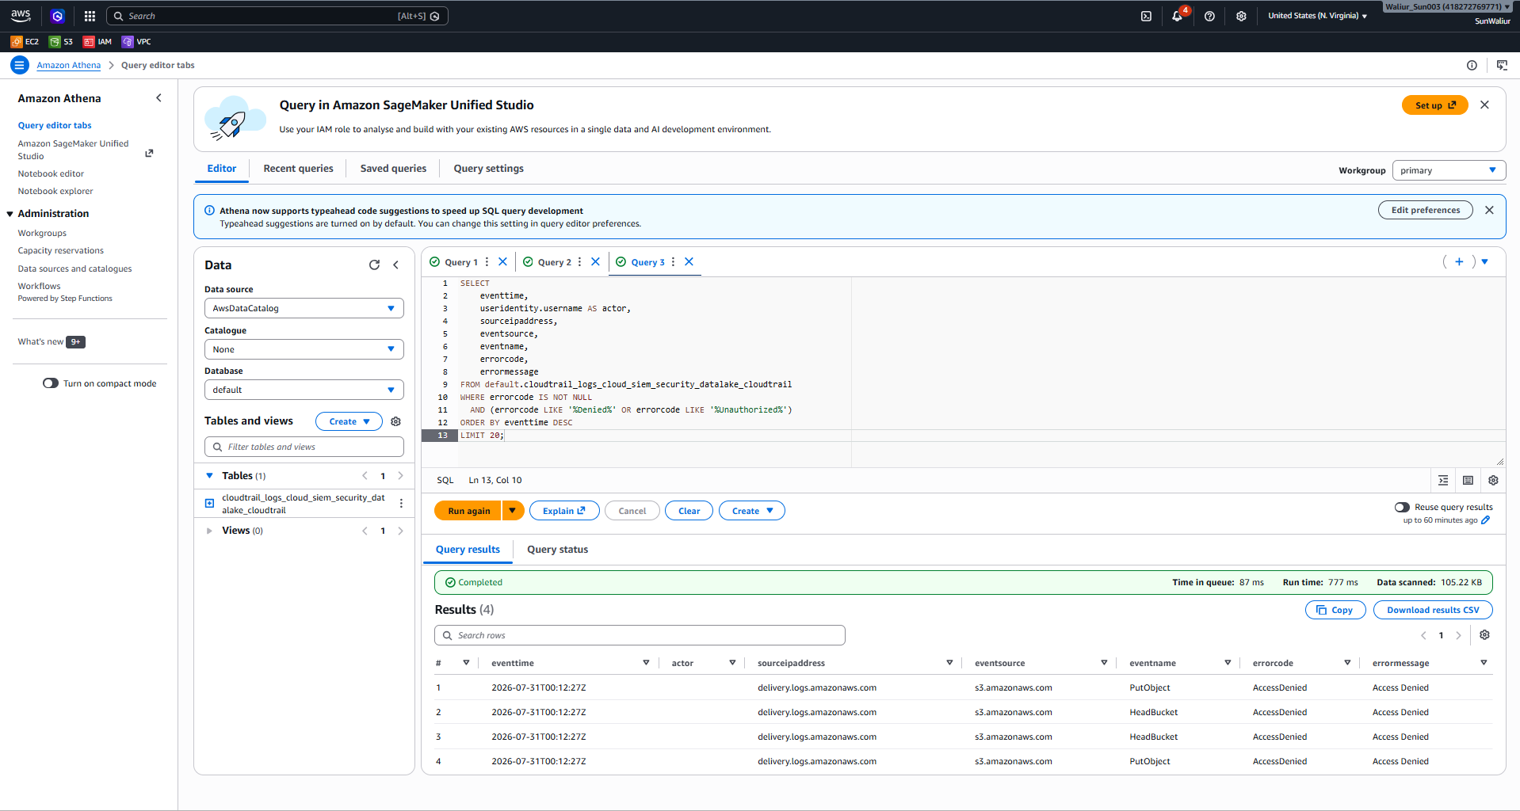Open the info panel icon
This screenshot has width=1520, height=811.
[1472, 65]
